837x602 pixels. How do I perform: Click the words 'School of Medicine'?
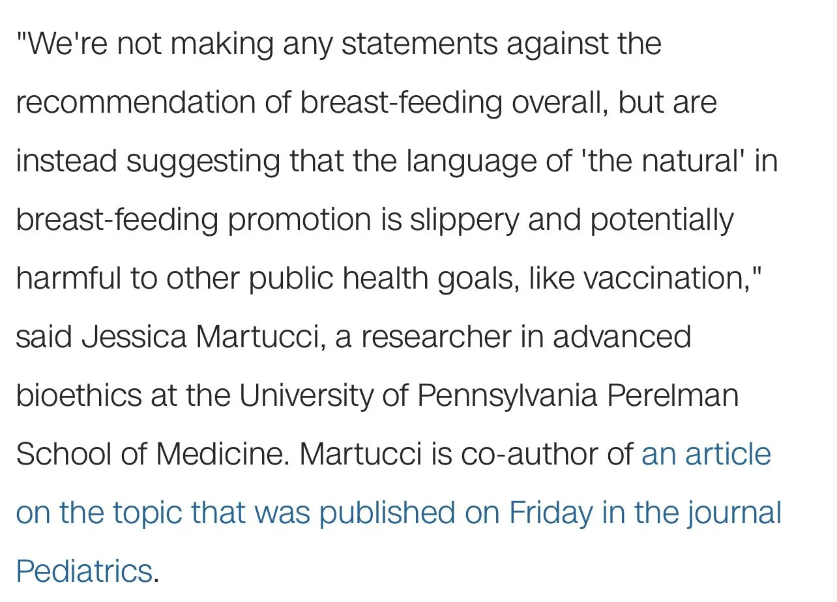151,454
